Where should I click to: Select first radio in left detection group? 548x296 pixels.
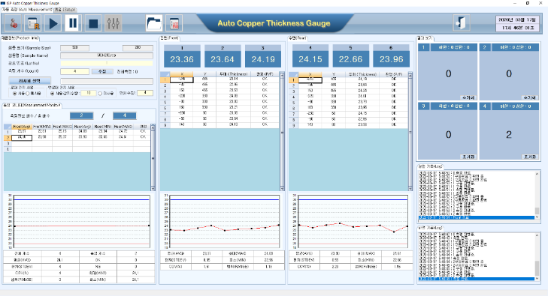pos(14,94)
